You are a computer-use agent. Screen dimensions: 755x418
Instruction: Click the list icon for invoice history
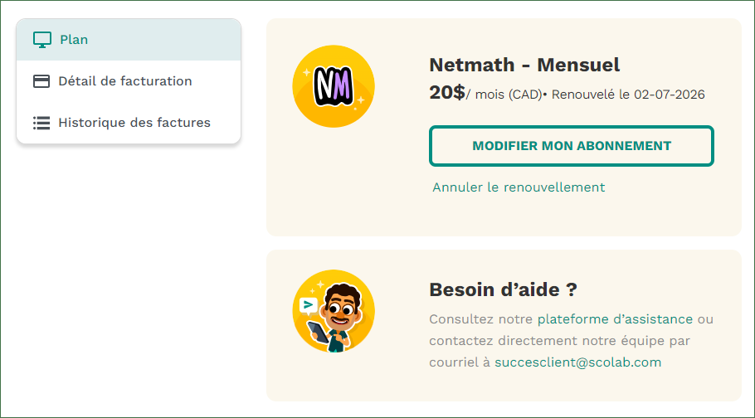pyautogui.click(x=41, y=123)
